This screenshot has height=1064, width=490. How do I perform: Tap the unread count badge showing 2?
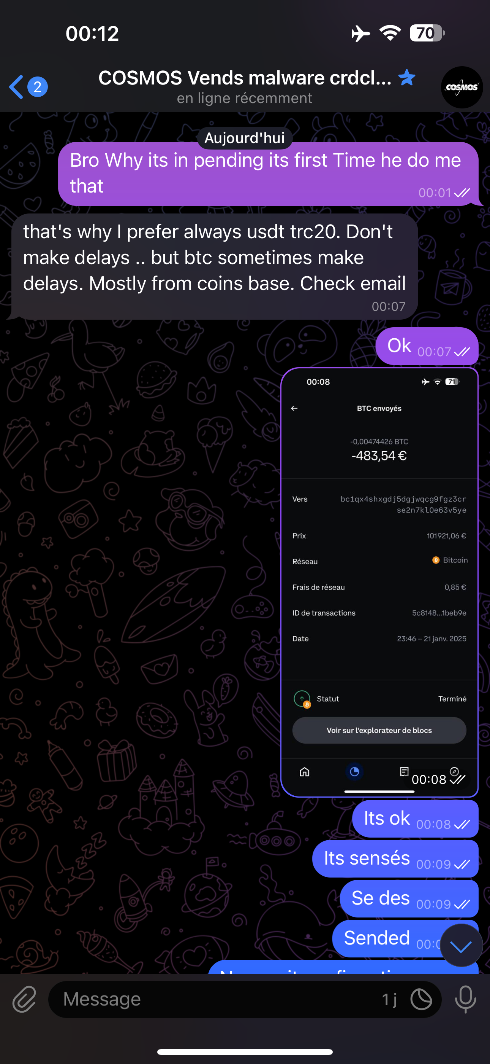(x=38, y=87)
